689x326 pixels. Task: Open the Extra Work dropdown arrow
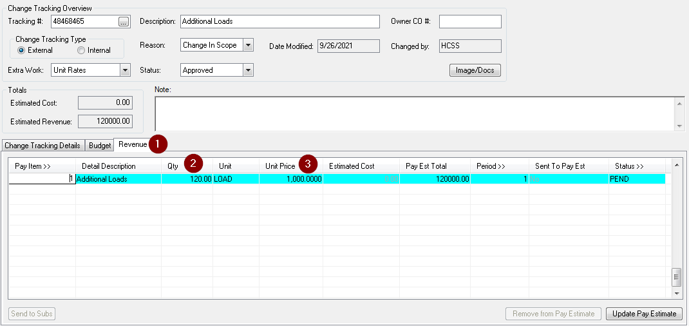coord(125,70)
